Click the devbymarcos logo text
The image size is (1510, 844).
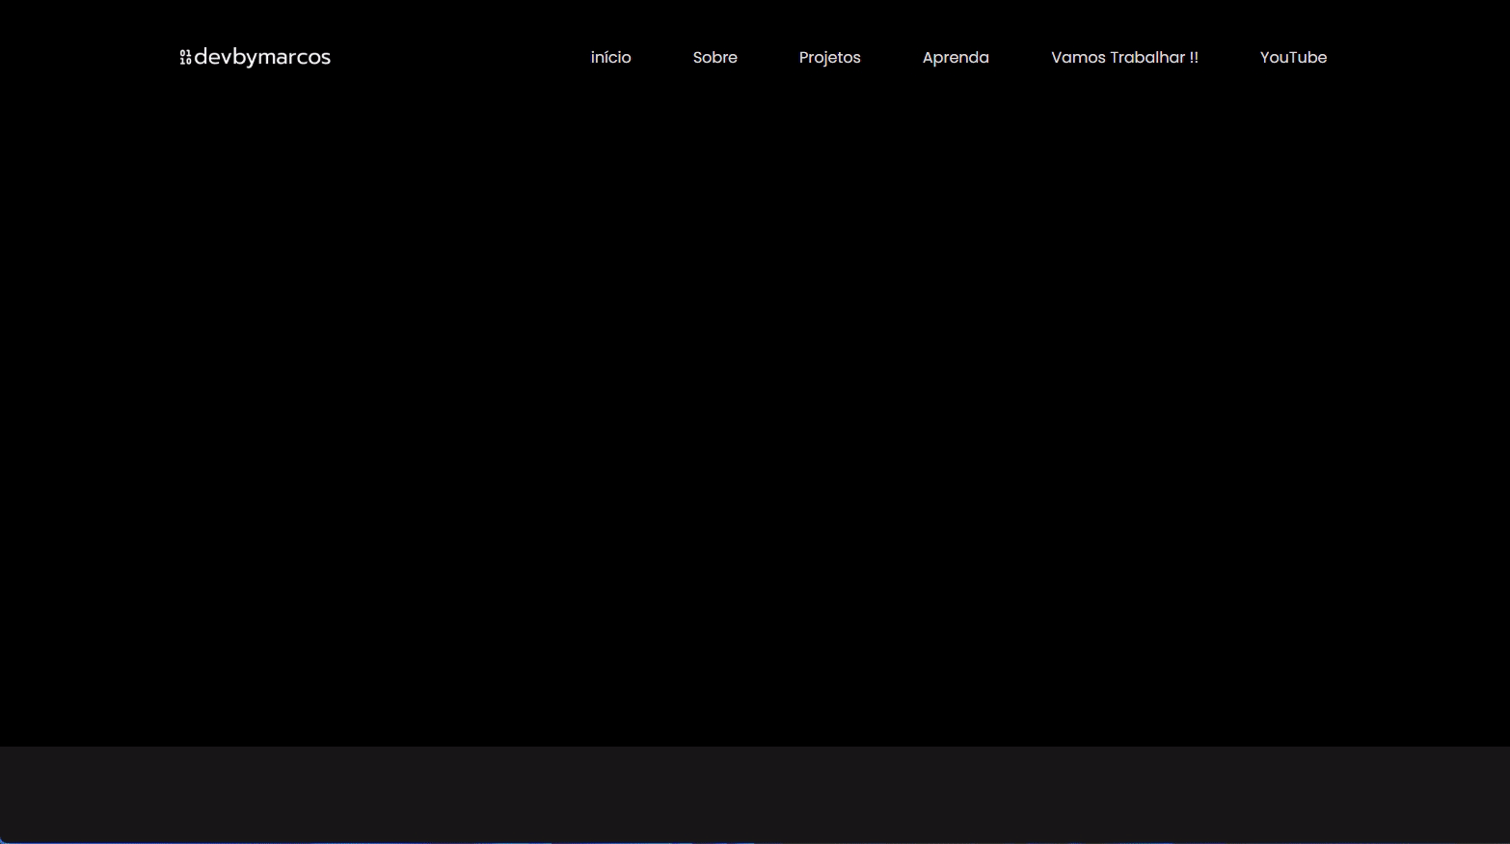[x=262, y=58]
